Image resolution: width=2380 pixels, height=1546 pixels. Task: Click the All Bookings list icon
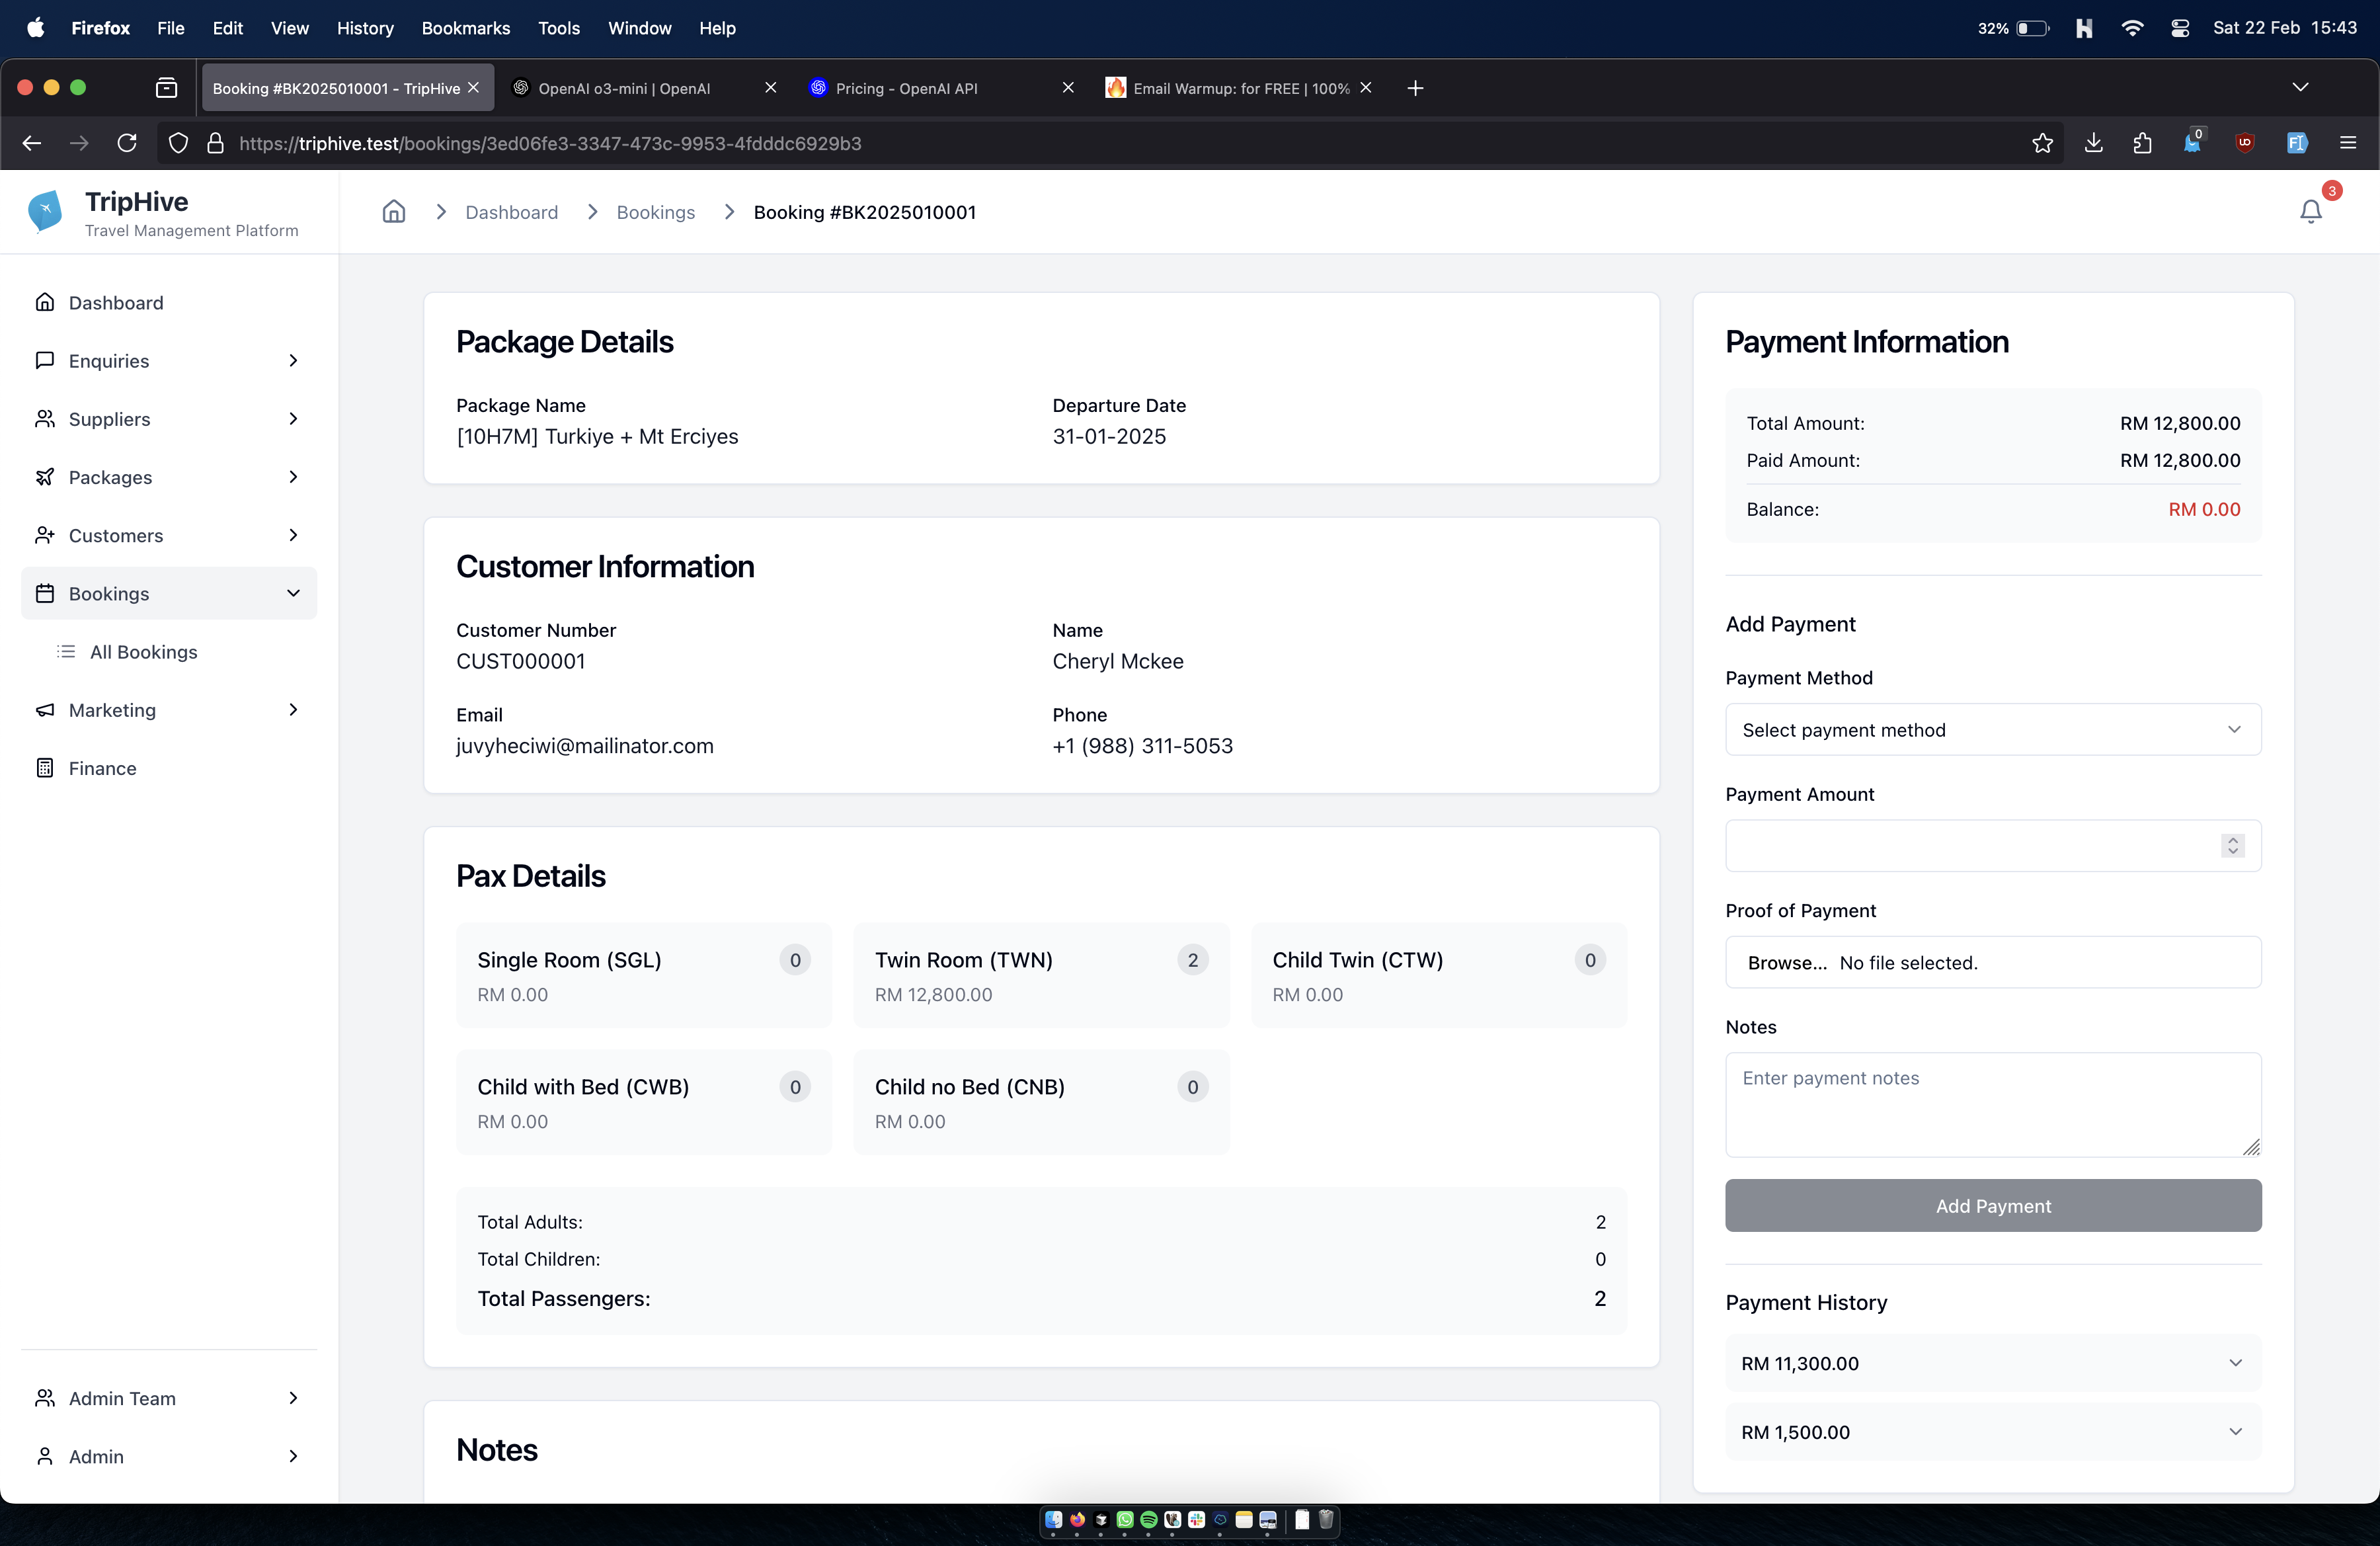point(66,651)
